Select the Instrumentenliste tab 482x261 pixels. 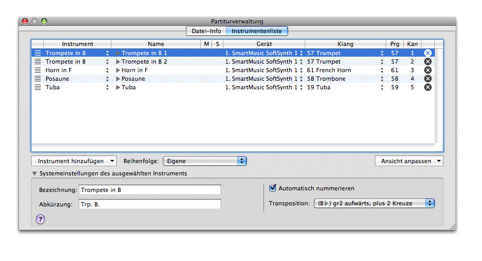pyautogui.click(x=257, y=31)
